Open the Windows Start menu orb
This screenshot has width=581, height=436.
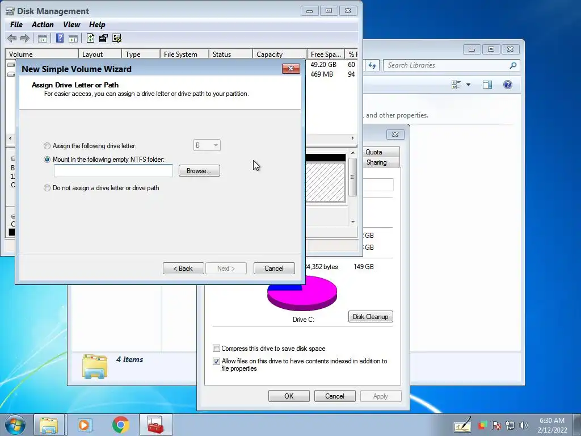(x=15, y=425)
